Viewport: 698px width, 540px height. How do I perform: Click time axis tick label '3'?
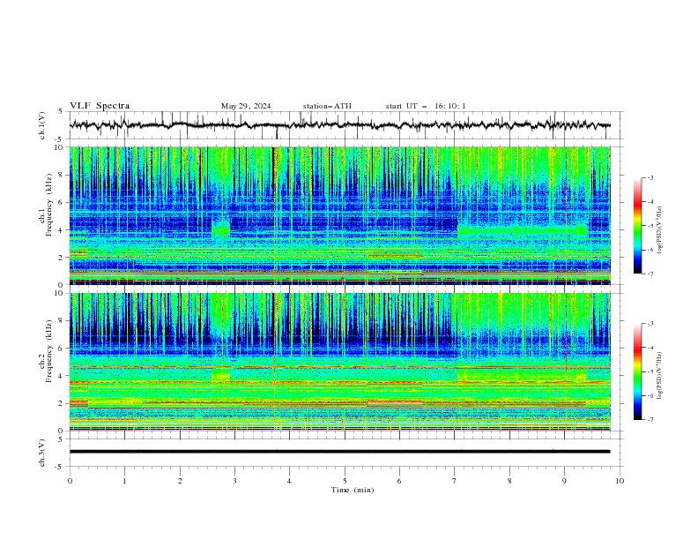pyautogui.click(x=234, y=481)
